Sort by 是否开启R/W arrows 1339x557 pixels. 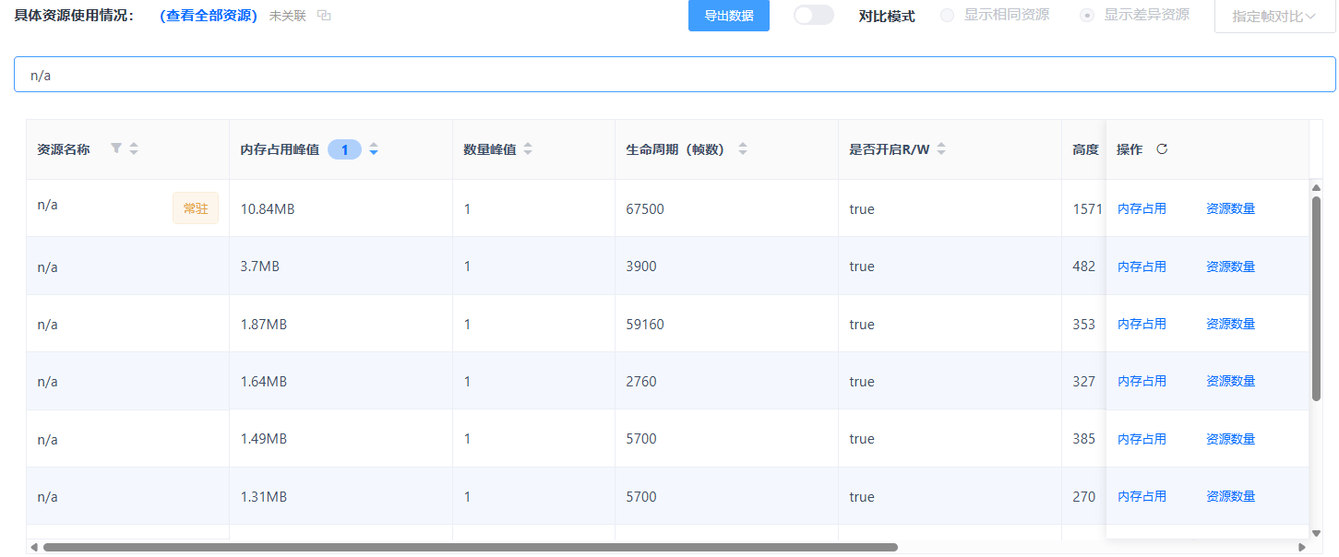[941, 148]
